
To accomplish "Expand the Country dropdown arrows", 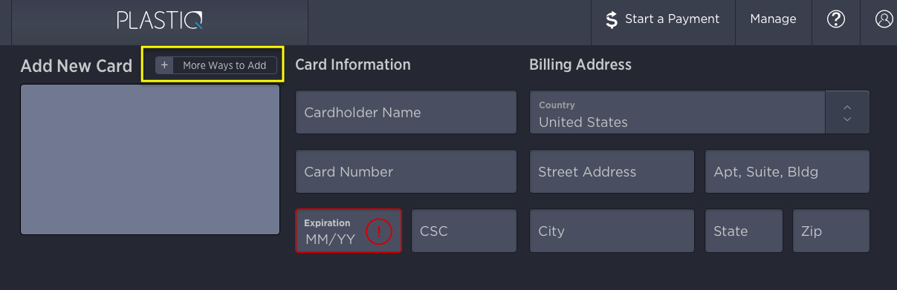I will click(x=847, y=113).
